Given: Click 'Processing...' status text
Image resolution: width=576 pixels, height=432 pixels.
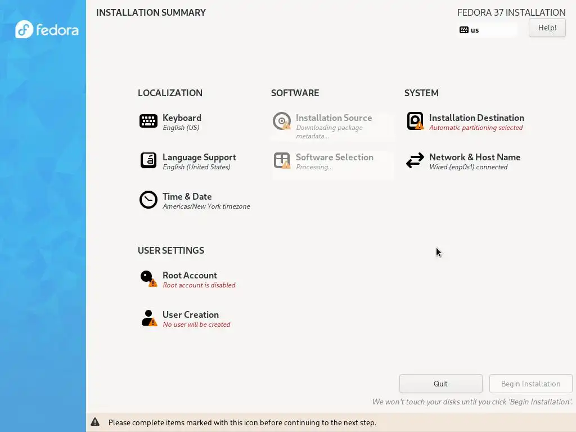Looking at the screenshot, I should click(314, 167).
